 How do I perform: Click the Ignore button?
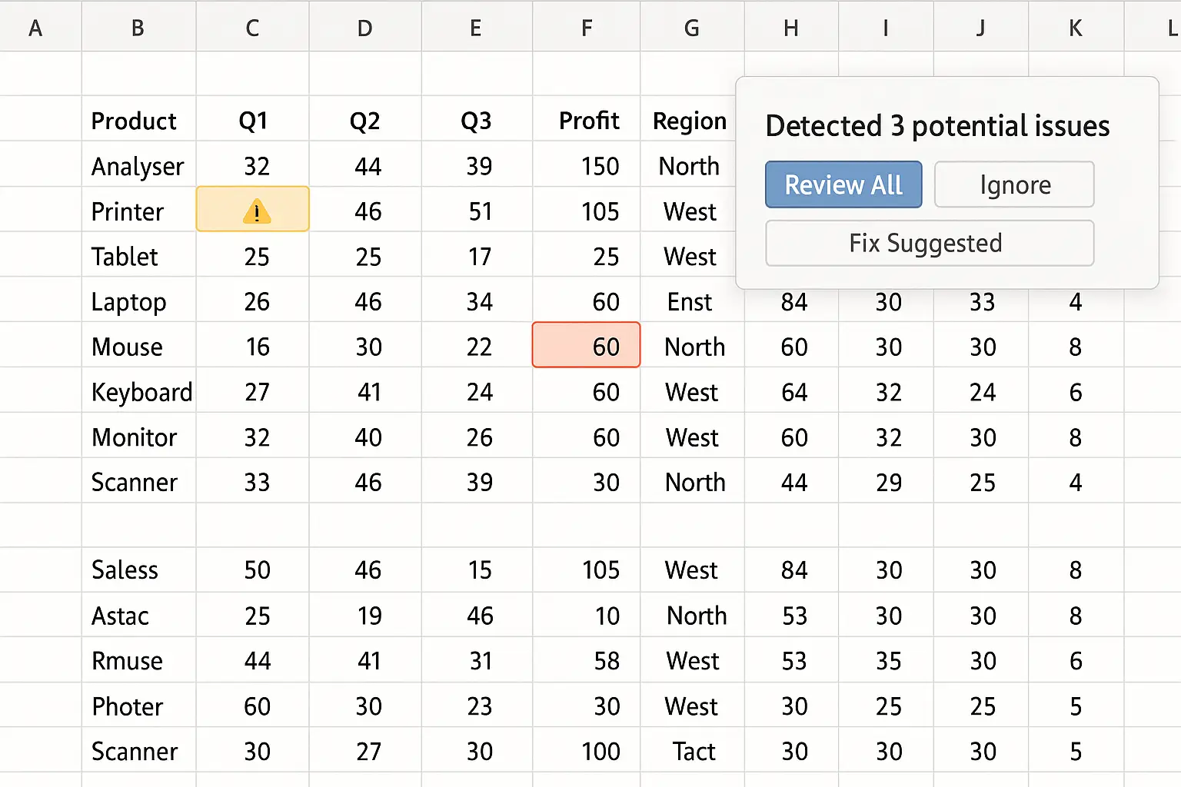point(1014,184)
